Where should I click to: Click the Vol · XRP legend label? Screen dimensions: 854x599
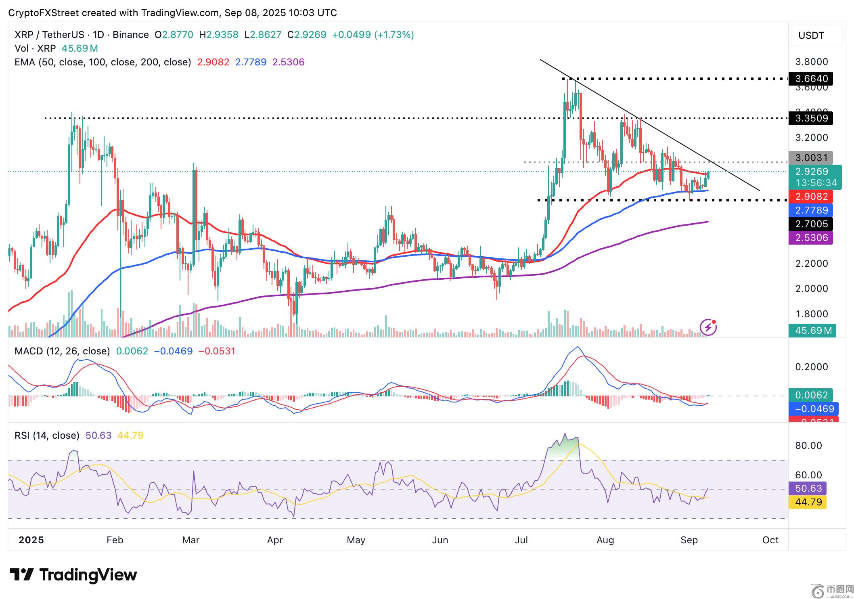click(35, 48)
